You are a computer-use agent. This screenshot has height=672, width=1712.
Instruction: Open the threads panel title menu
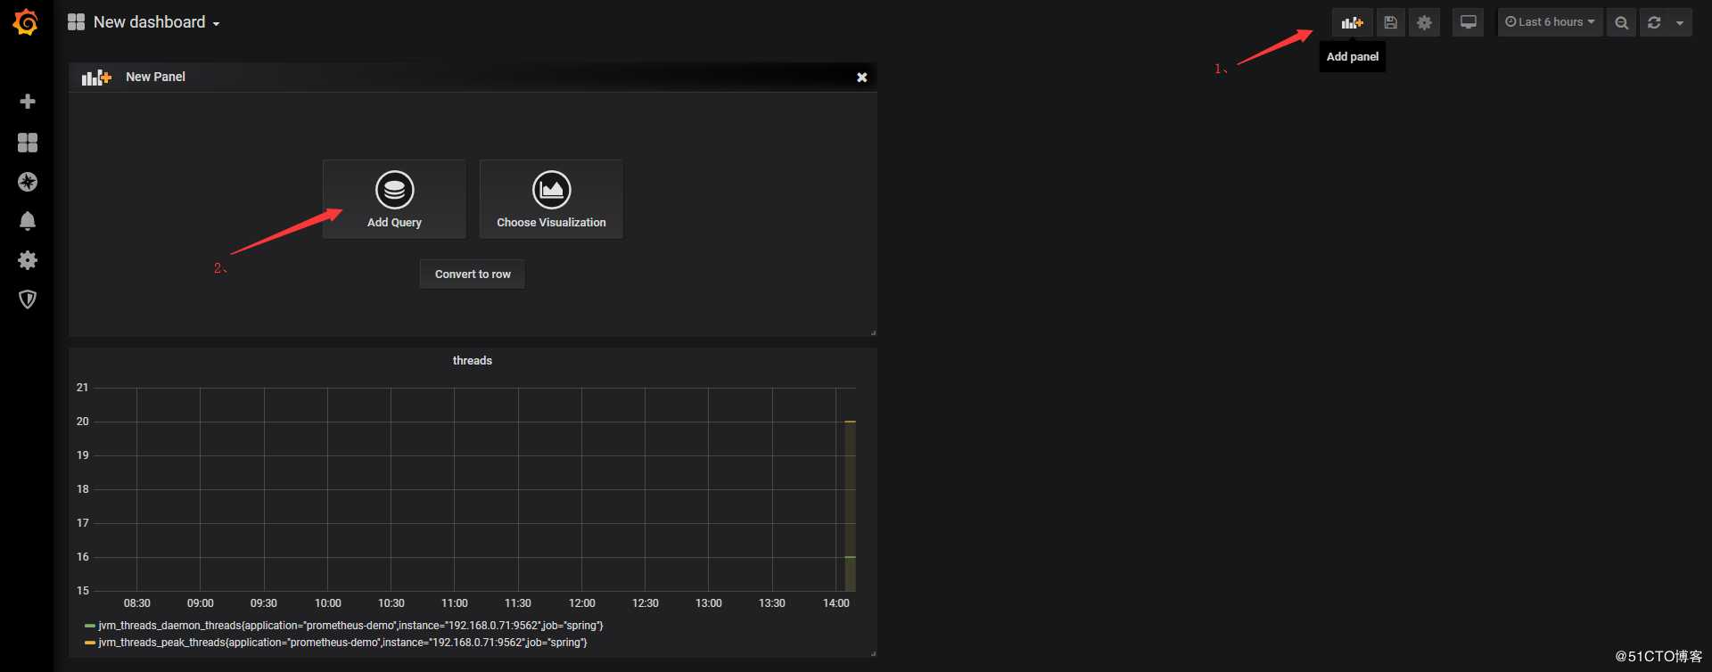coord(472,360)
